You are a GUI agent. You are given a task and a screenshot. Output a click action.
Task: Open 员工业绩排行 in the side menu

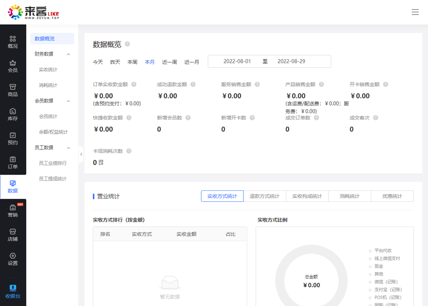(x=53, y=163)
